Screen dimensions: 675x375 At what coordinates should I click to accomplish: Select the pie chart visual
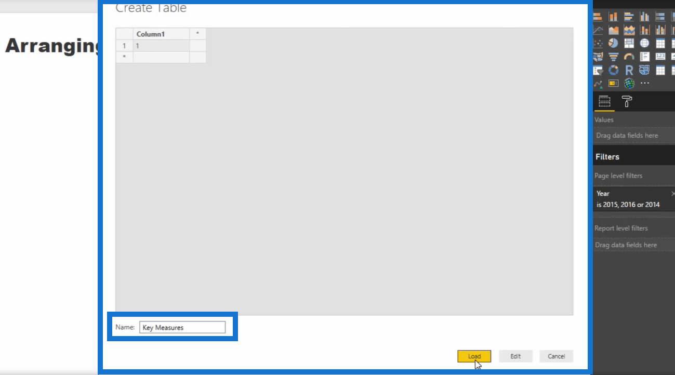coord(614,43)
